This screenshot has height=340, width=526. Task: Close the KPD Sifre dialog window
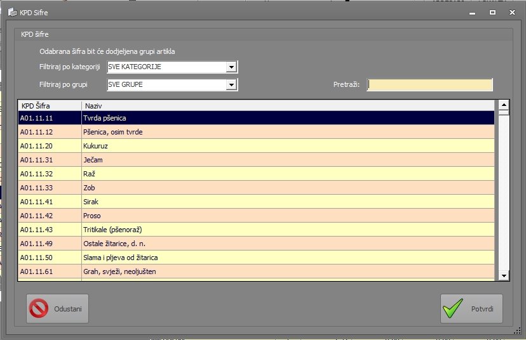(x=511, y=12)
